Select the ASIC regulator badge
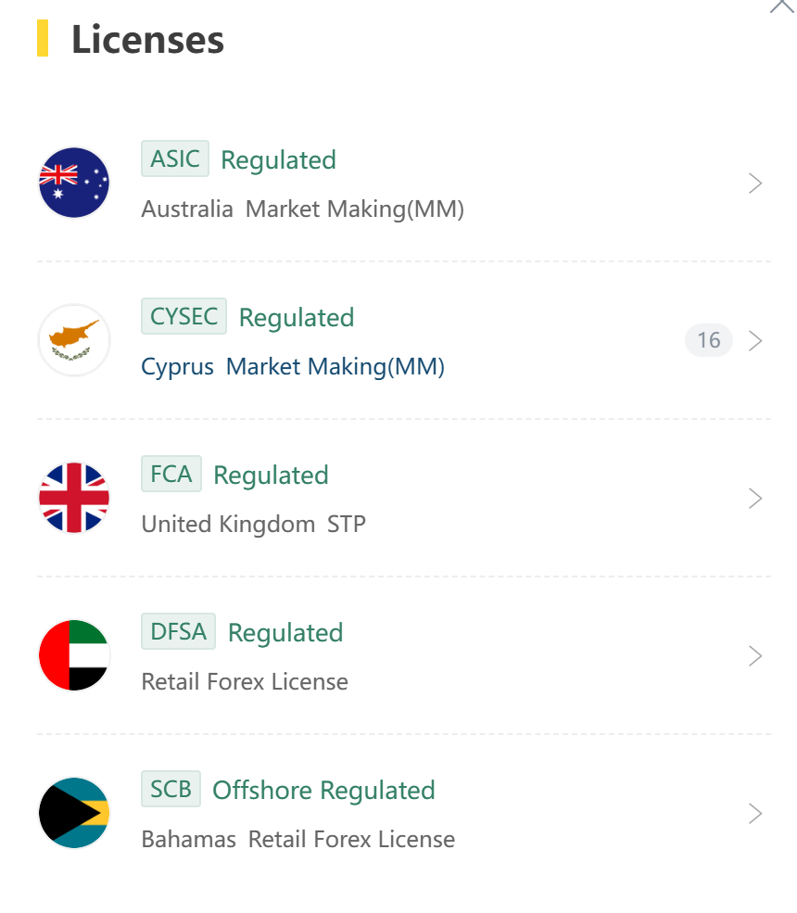 coord(174,159)
